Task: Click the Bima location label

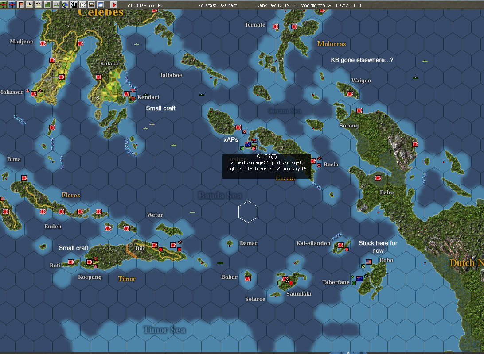Action: [x=14, y=159]
